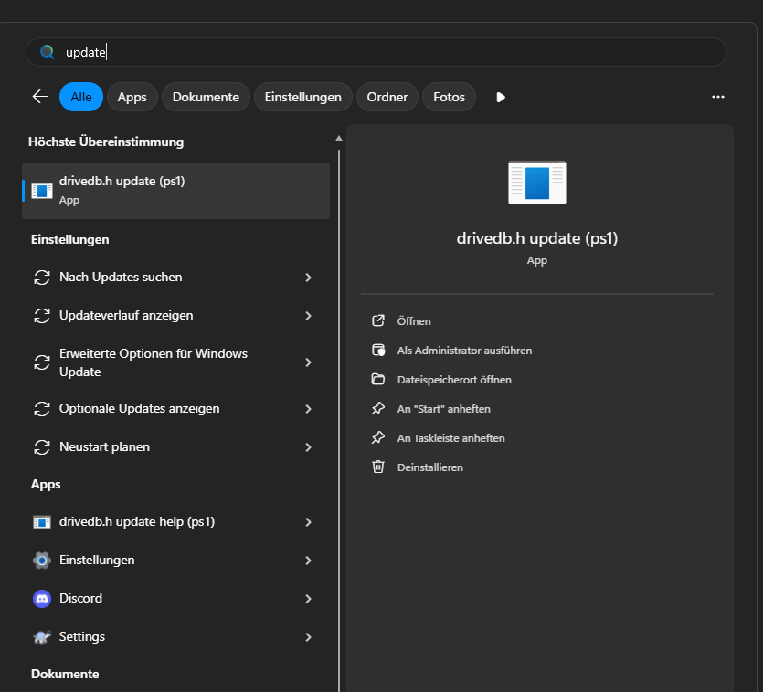Switch to the Apps filter tab

point(132,97)
